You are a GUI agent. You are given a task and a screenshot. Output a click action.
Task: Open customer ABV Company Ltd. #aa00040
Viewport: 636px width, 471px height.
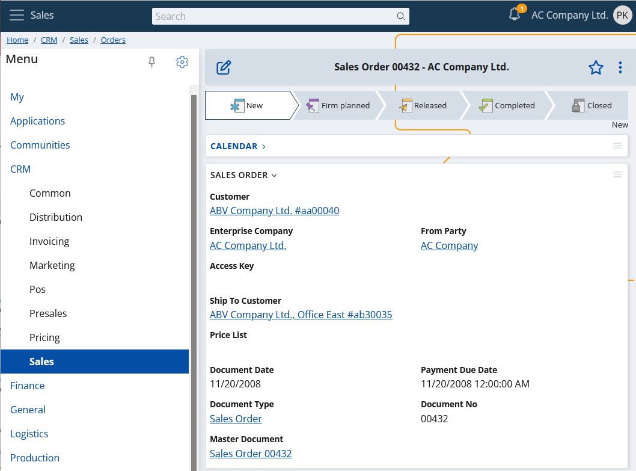tap(274, 211)
